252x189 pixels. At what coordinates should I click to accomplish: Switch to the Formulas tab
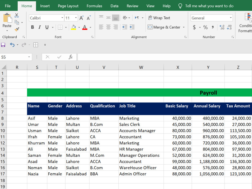pos(94,6)
